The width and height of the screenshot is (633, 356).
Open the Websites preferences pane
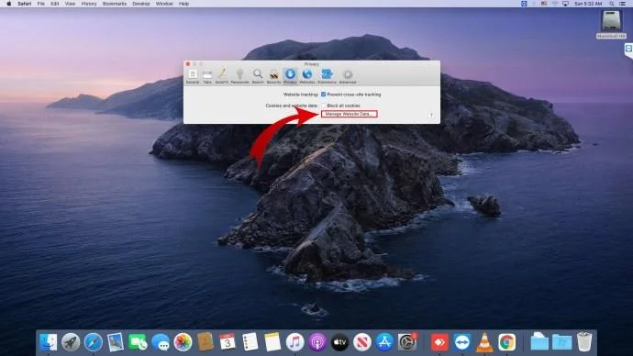[x=307, y=76]
